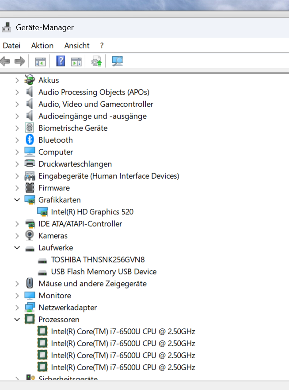This screenshot has width=289, height=390.
Task: Expand the Monitore category chevron
Action: (17, 296)
